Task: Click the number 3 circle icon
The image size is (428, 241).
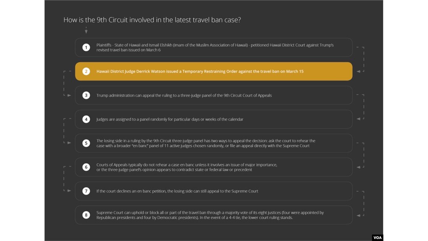Action: click(86, 95)
